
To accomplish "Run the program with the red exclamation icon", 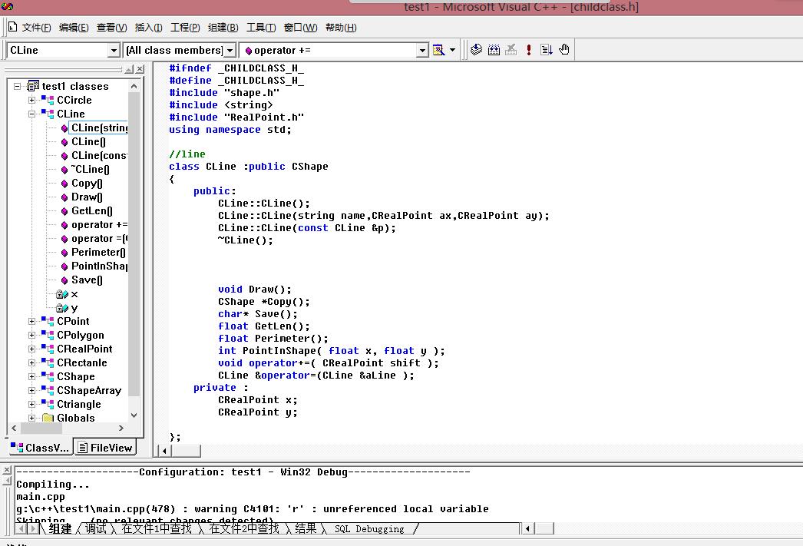I will click(528, 50).
